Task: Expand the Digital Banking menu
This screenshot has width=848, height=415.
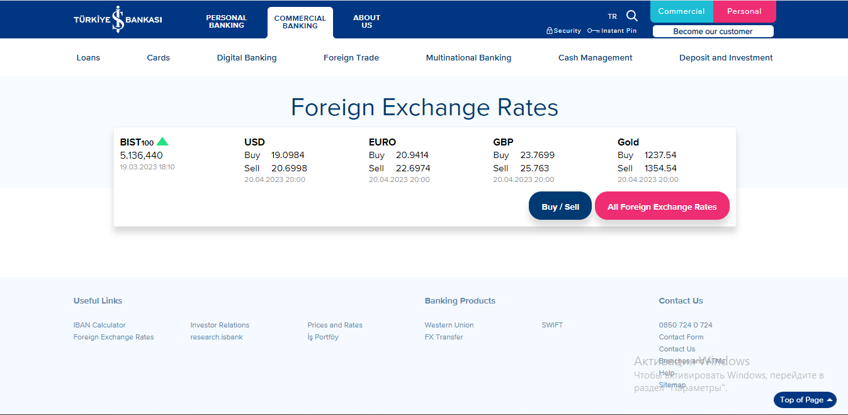Action: click(x=247, y=57)
